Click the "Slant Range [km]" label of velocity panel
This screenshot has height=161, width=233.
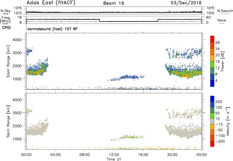(8, 121)
